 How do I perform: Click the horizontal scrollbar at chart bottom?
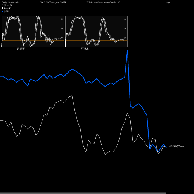pos(83,193)
